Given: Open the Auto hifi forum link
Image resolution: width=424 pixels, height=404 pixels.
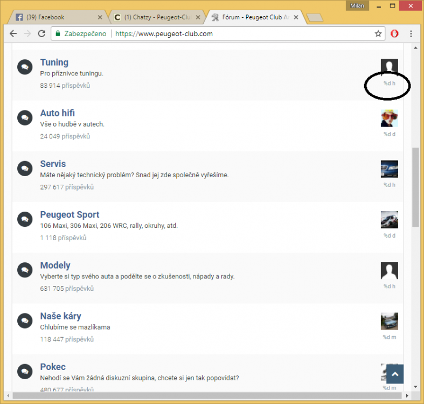Looking at the screenshot, I should pyautogui.click(x=57, y=113).
